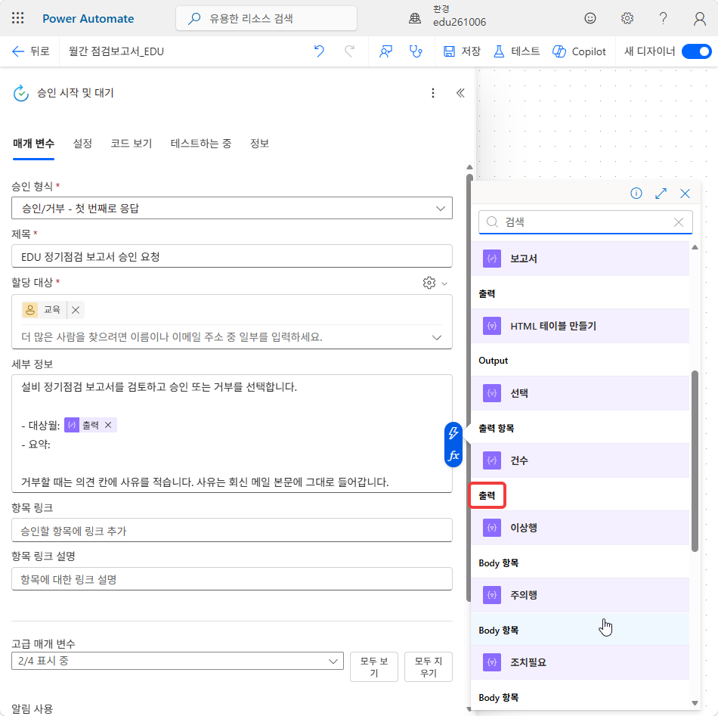Open the 고급 매개 변수 dropdown
Image resolution: width=718 pixels, height=716 pixels.
[x=177, y=661]
